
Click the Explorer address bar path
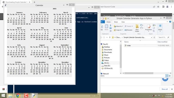pyautogui.click(x=132, y=38)
